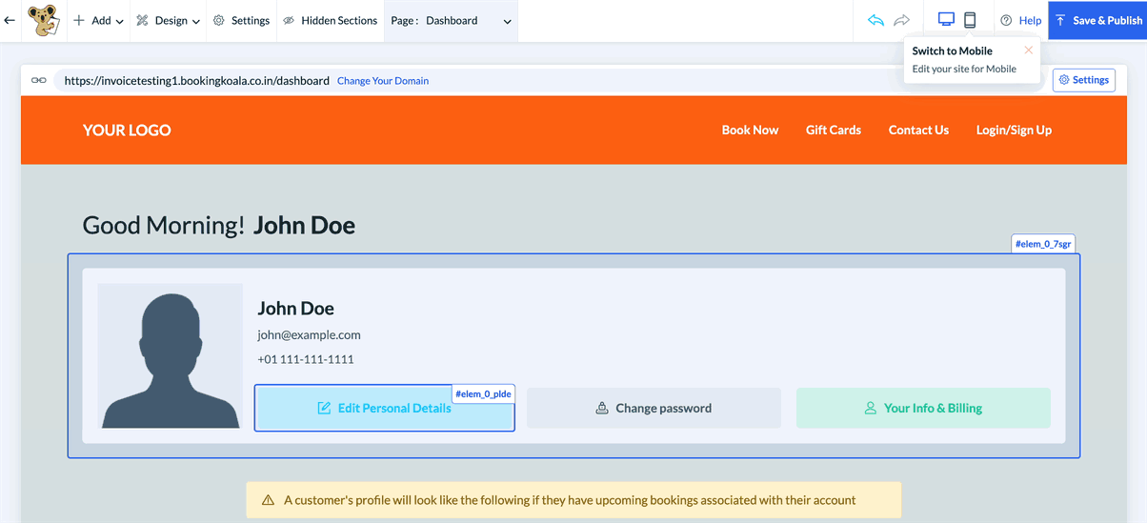Show Hidden Sections
Image resolution: width=1147 pixels, height=523 pixels.
point(330,20)
